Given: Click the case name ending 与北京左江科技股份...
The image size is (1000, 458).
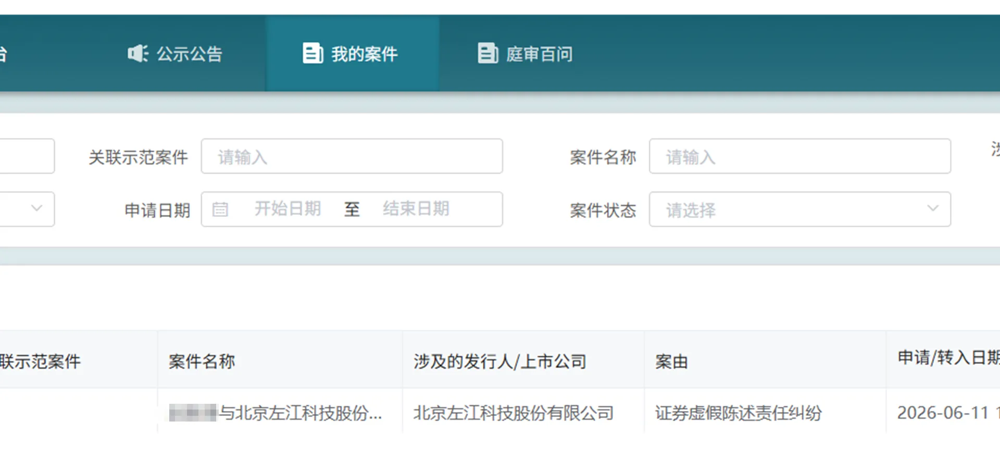Looking at the screenshot, I should [276, 413].
